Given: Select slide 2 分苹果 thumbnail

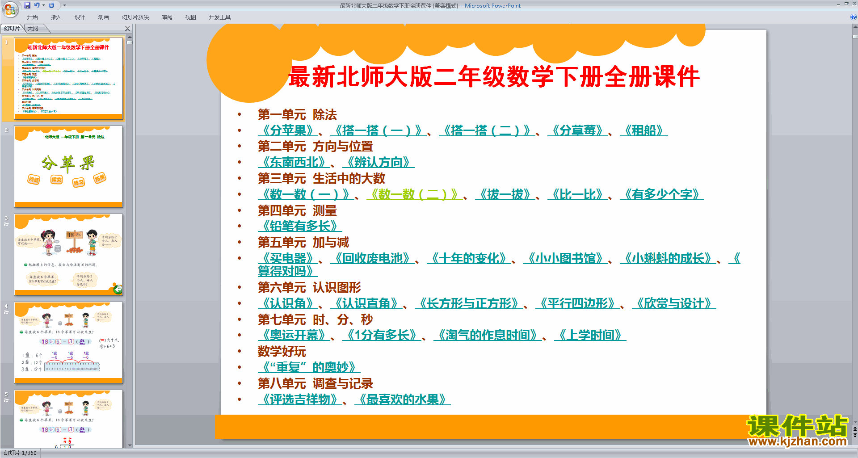Looking at the screenshot, I should 68,167.
